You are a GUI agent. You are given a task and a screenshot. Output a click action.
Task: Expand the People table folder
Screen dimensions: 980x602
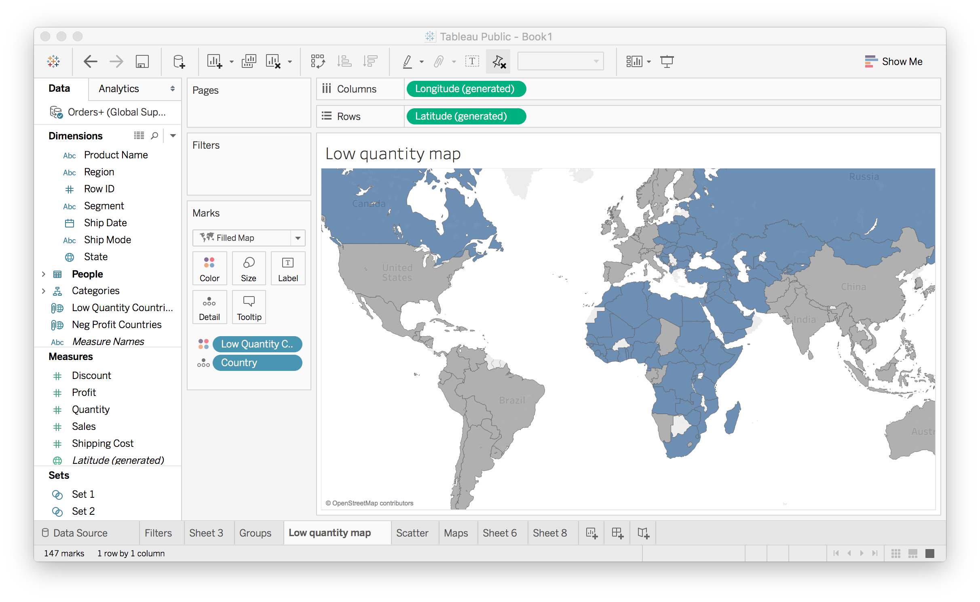coord(44,274)
